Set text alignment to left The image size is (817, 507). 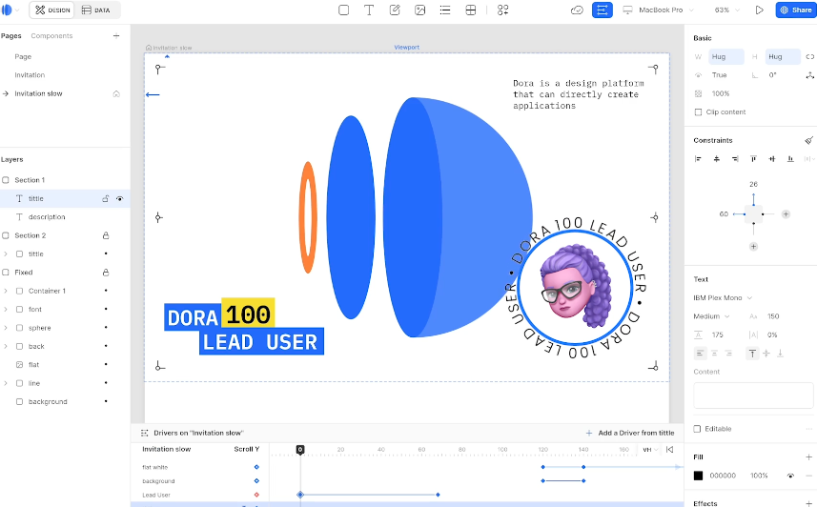pyautogui.click(x=700, y=354)
